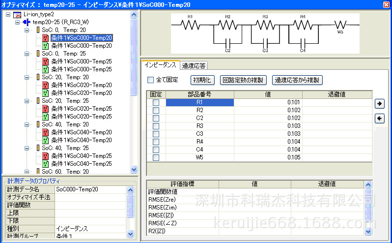Click the 部品番号 column header
The image size is (392, 243).
(x=200, y=94)
